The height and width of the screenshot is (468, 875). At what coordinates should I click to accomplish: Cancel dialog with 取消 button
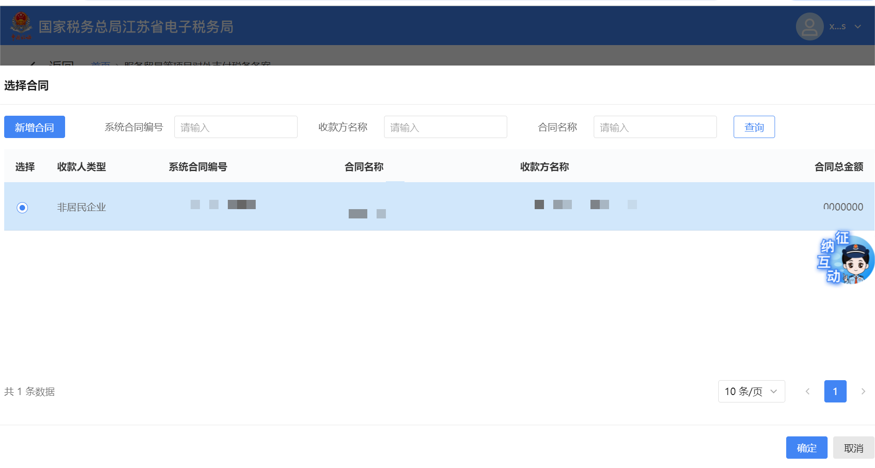point(853,448)
